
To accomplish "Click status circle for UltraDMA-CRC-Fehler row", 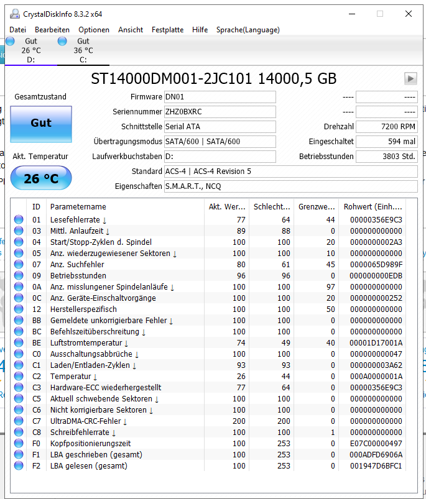I will (x=19, y=421).
